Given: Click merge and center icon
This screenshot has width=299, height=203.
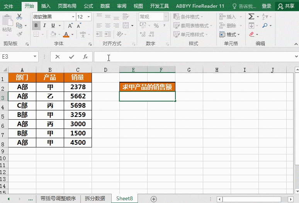Looking at the screenshot, I should [x=126, y=25].
